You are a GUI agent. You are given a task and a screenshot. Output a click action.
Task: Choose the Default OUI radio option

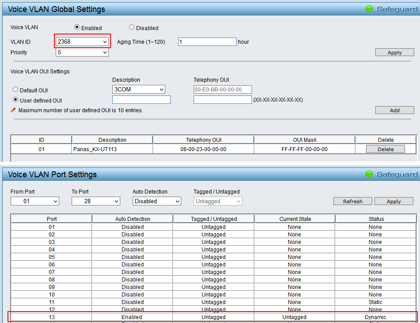coord(15,90)
